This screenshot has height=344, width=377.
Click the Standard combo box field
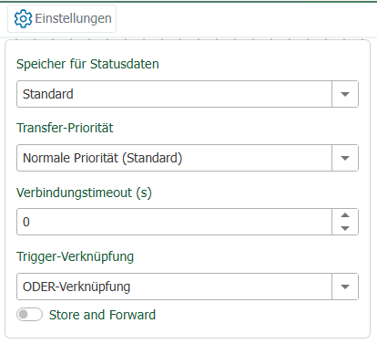point(174,94)
